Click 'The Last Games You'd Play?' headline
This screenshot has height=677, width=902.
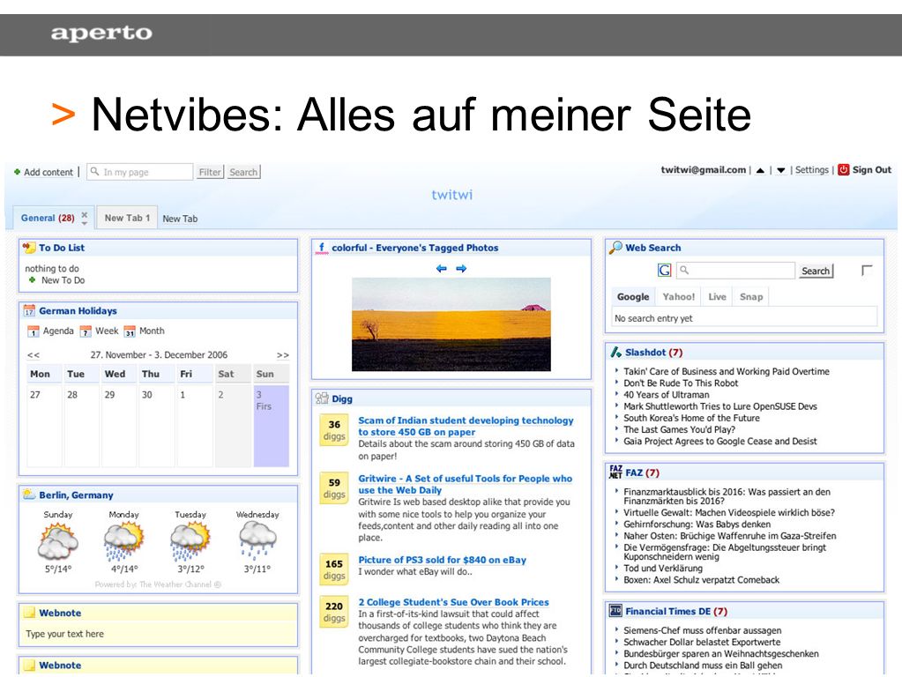tap(680, 429)
